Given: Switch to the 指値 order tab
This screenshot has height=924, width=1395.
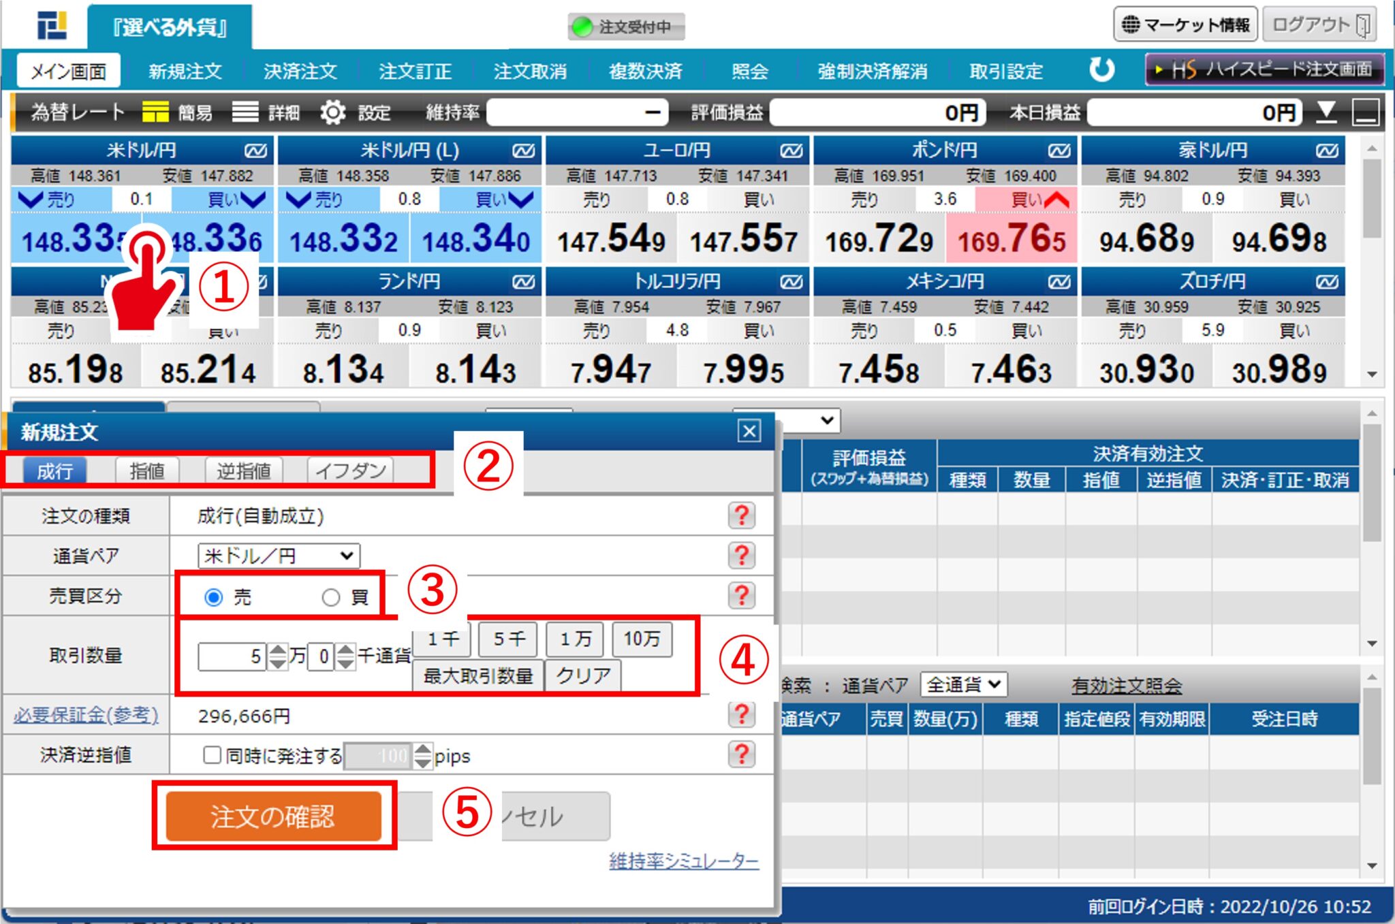Looking at the screenshot, I should (146, 471).
